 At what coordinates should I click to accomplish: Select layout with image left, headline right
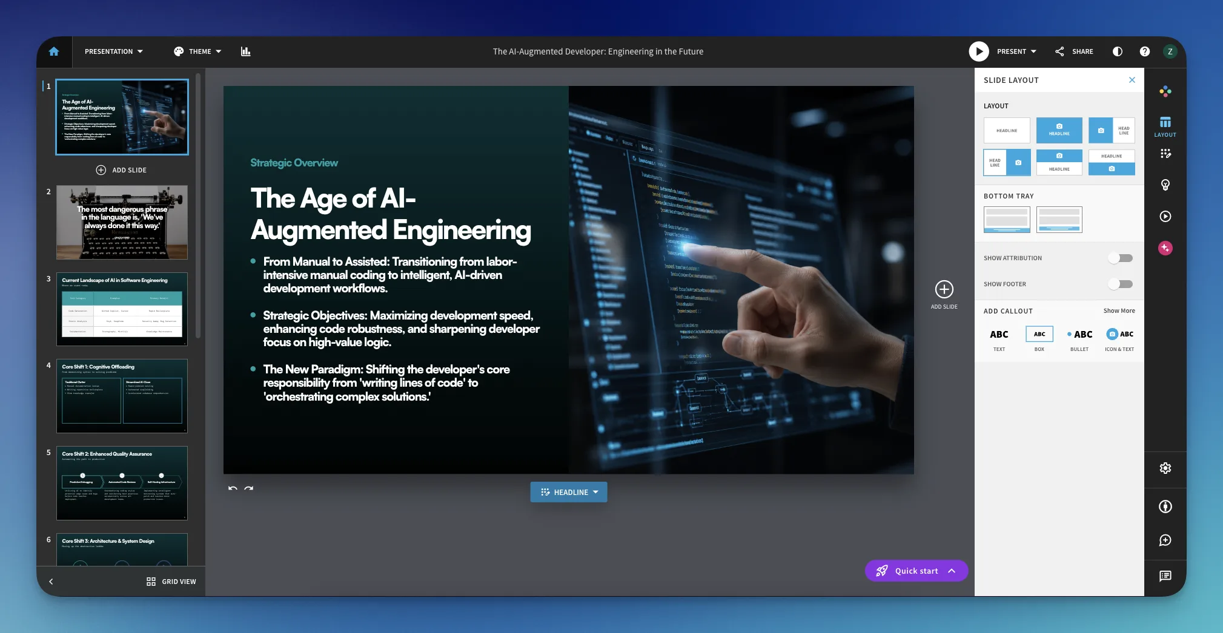(x=1112, y=130)
